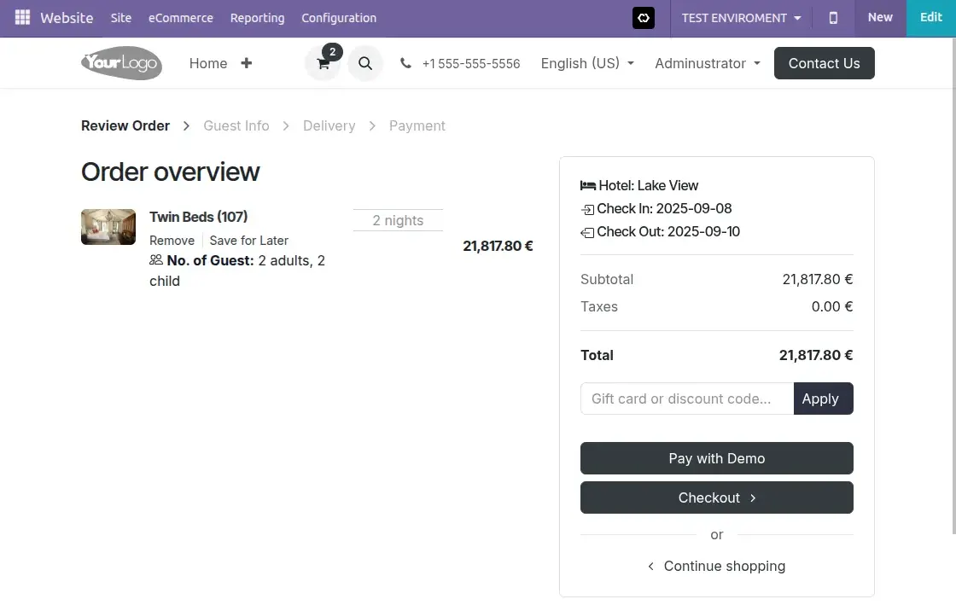The width and height of the screenshot is (956, 605).
Task: Click the plus icon next to Home
Action: 245,63
